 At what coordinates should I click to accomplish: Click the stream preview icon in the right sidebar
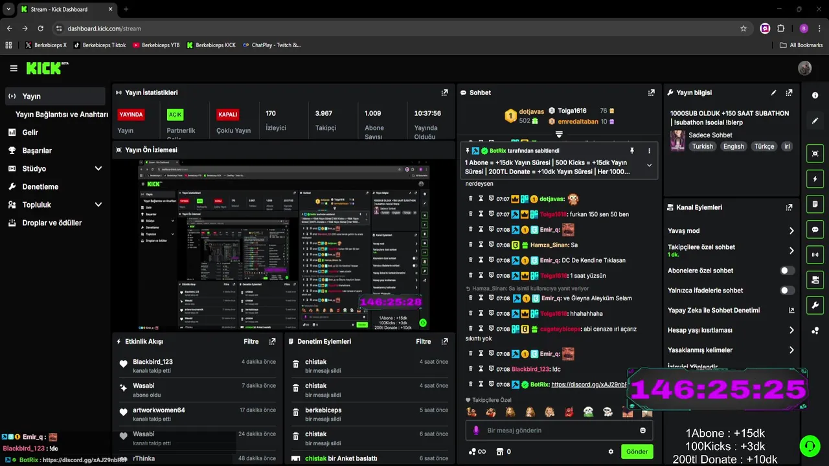point(815,153)
